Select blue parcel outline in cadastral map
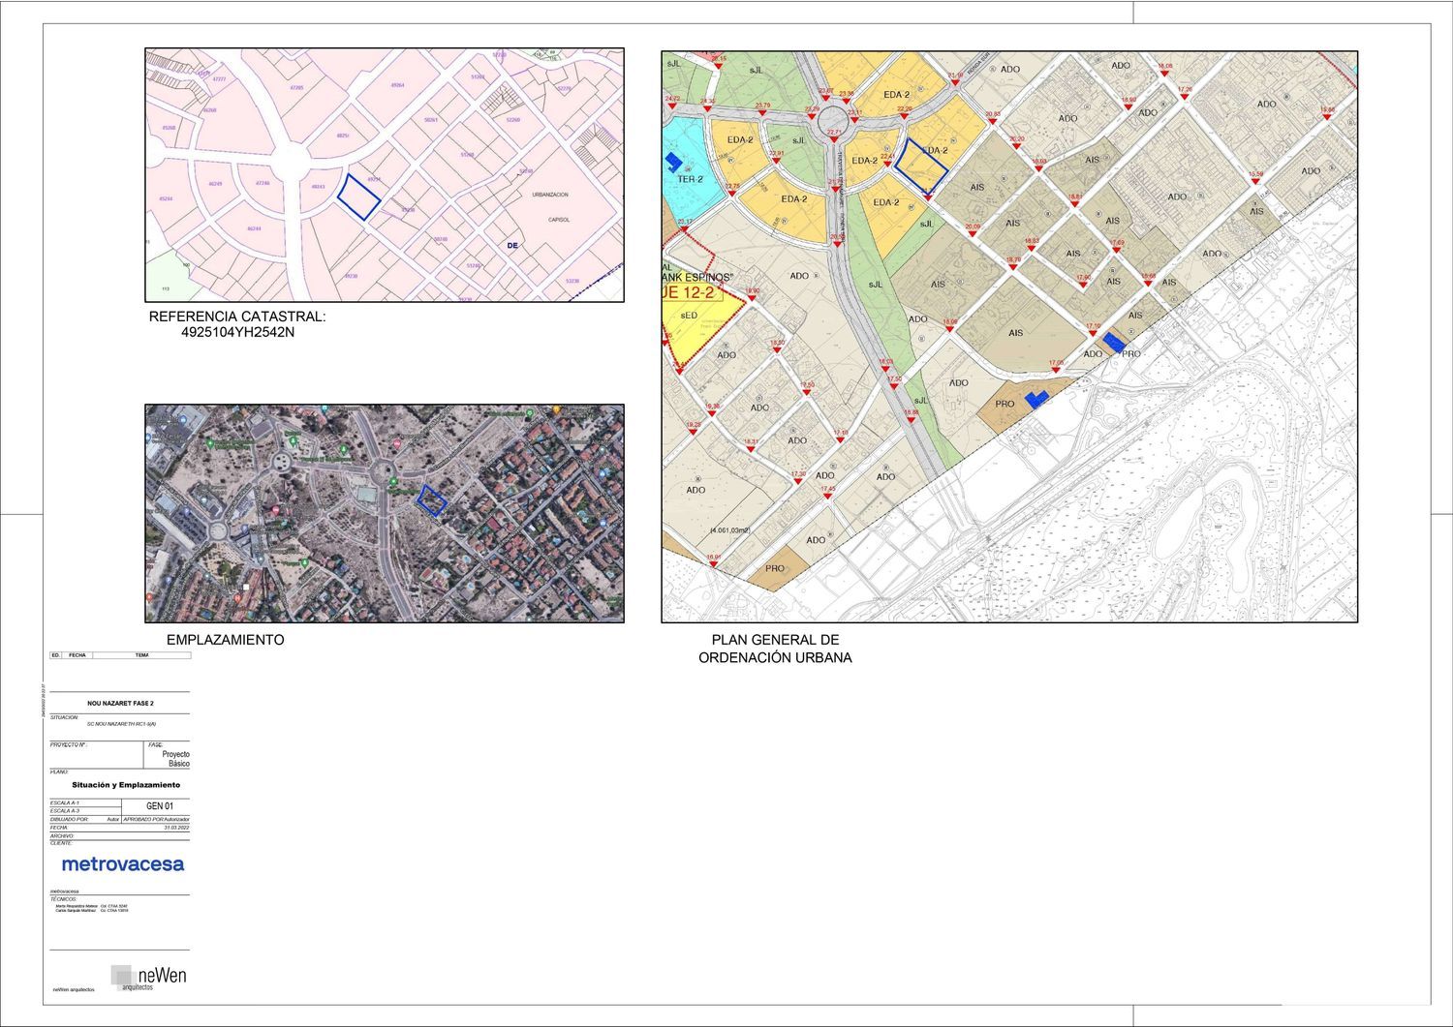This screenshot has width=1453, height=1027. (358, 196)
